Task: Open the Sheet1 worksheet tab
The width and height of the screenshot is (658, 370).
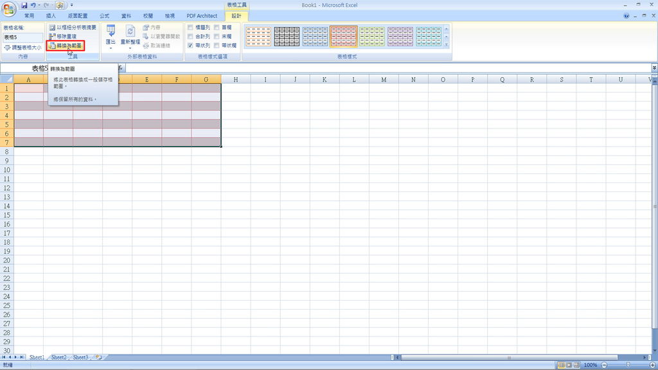Action: pyautogui.click(x=37, y=357)
